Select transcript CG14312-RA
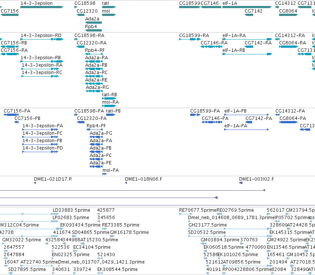The image size is (315, 275). coord(277,39)
